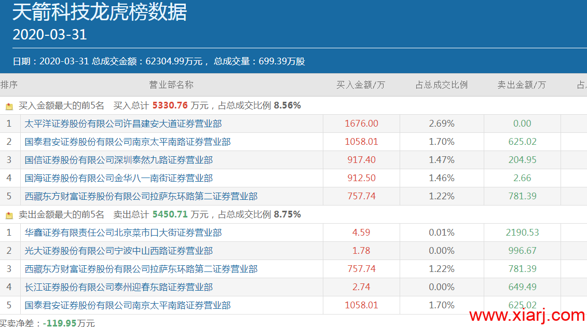
Task: Select the 2.69% ratio cell
Action: click(x=442, y=124)
